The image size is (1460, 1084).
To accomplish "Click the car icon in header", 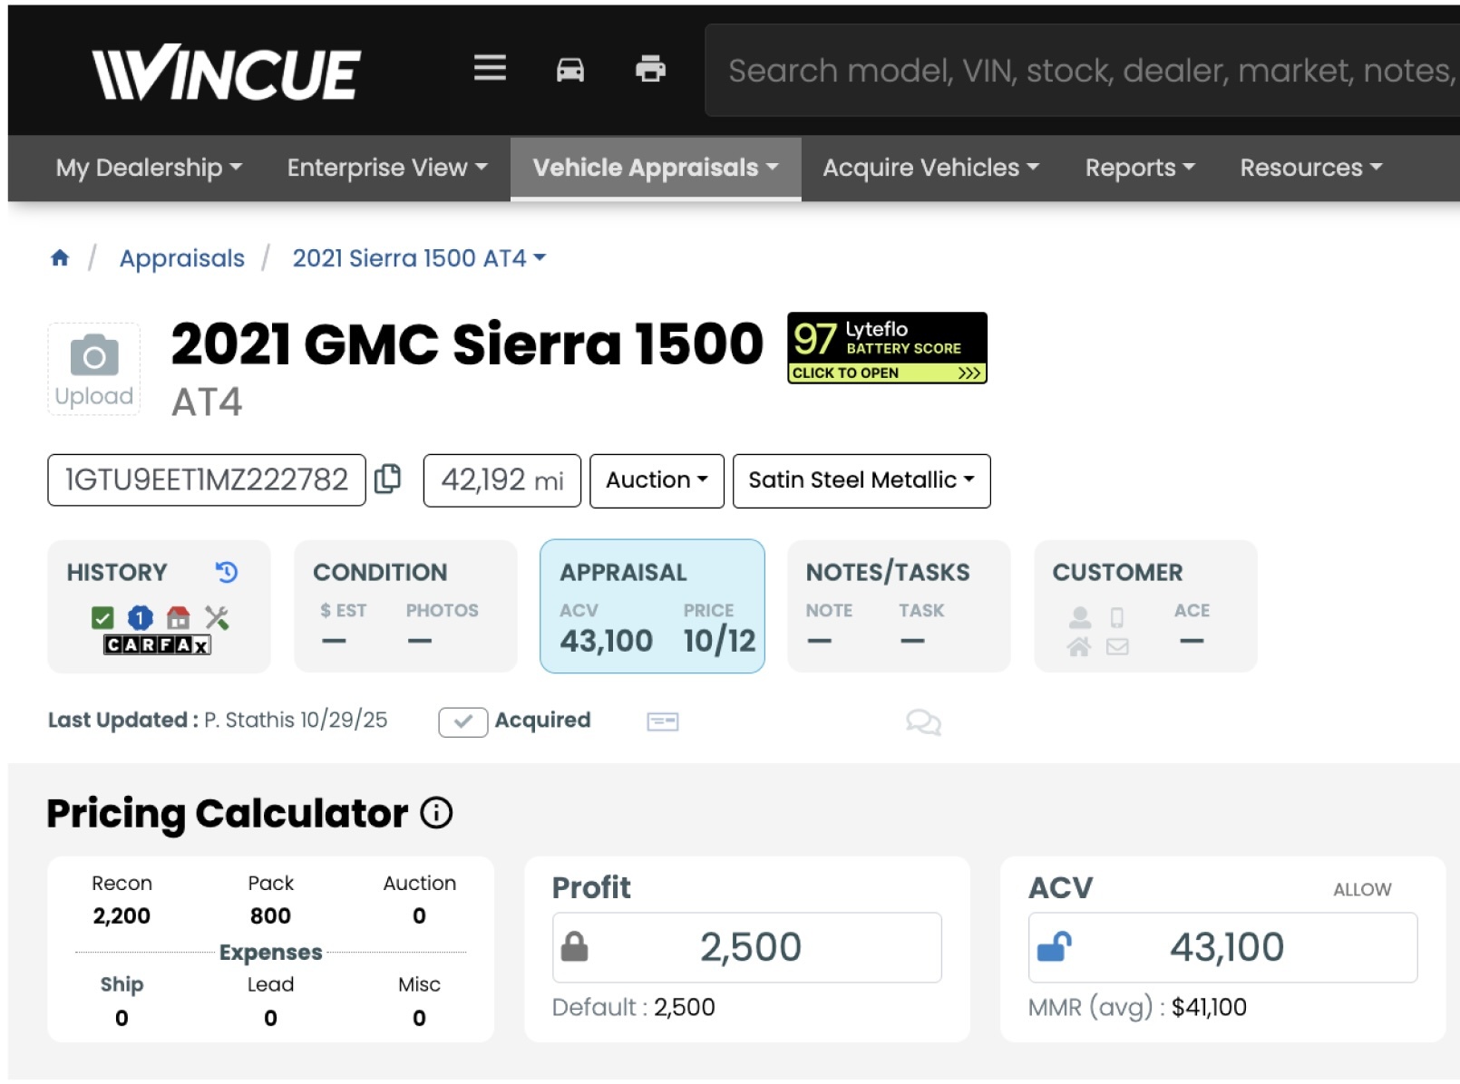I will (569, 69).
